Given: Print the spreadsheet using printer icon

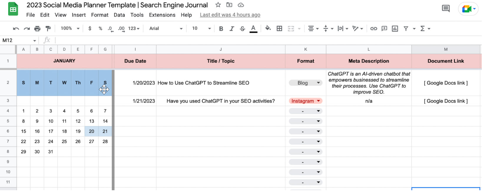Looking at the screenshot, I should (37, 28).
